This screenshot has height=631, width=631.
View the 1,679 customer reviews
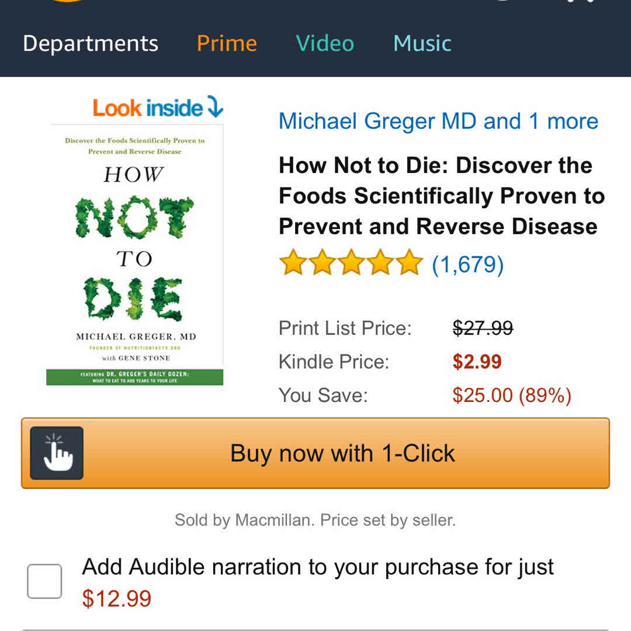[x=467, y=265]
